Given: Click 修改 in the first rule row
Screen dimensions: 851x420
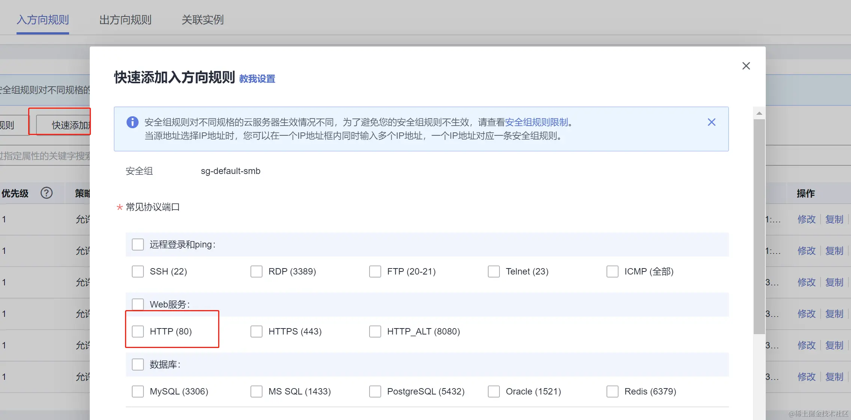Looking at the screenshot, I should [806, 219].
